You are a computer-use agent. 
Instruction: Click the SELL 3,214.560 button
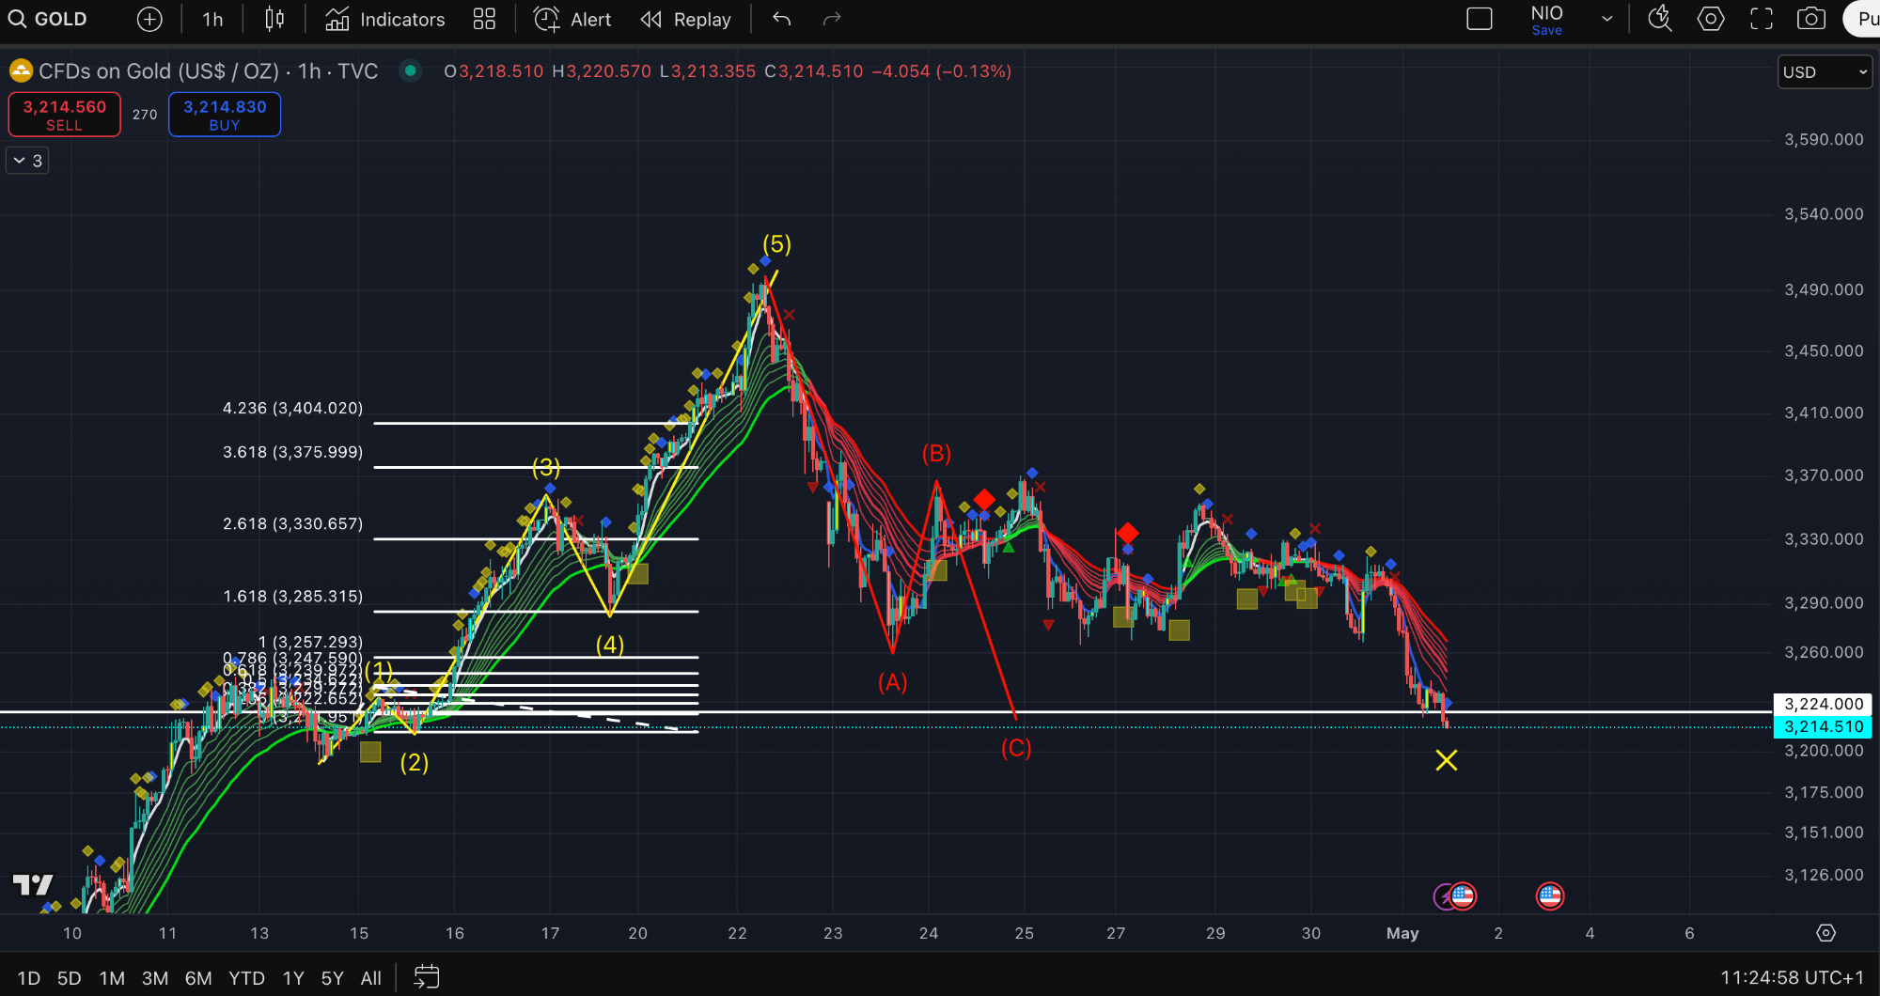tap(65, 115)
